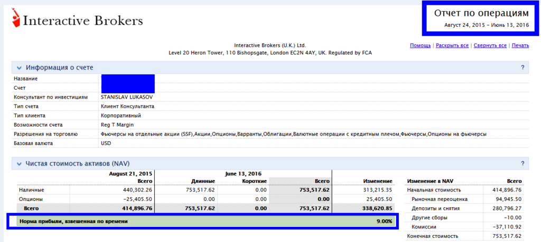The width and height of the screenshot is (541, 242).
Task: Click the -37,110.92 commissions value
Action: 508,227
